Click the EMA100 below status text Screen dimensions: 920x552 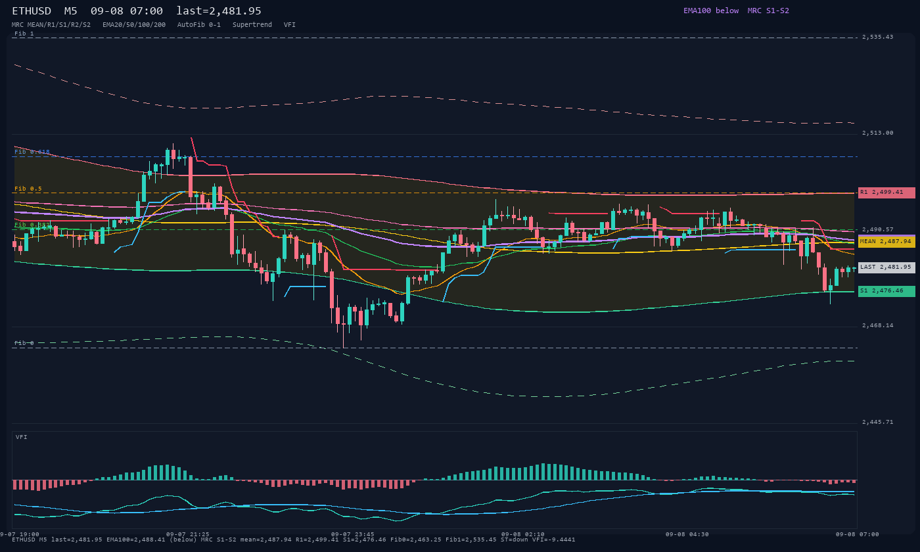click(x=711, y=11)
